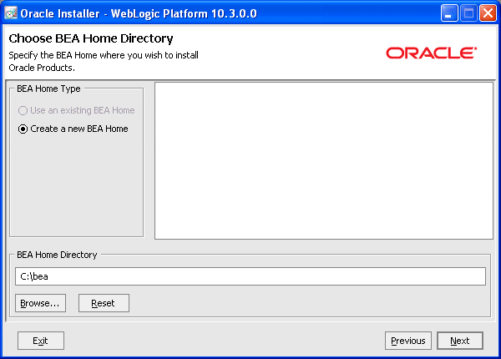The width and height of the screenshot is (501, 359).
Task: Go back with the Previous button
Action: tap(408, 341)
